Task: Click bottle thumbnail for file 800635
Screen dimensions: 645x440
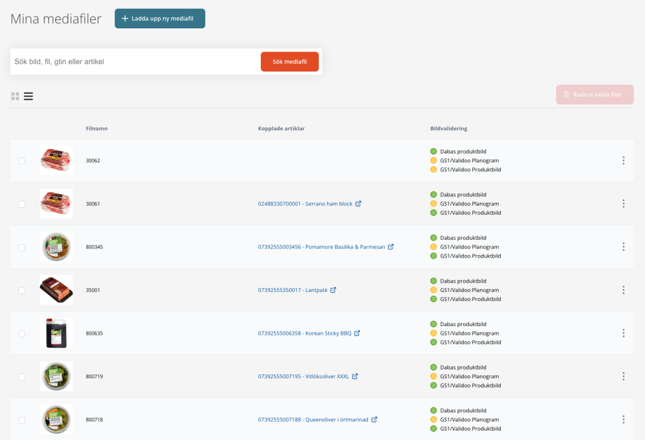Action: (x=56, y=333)
